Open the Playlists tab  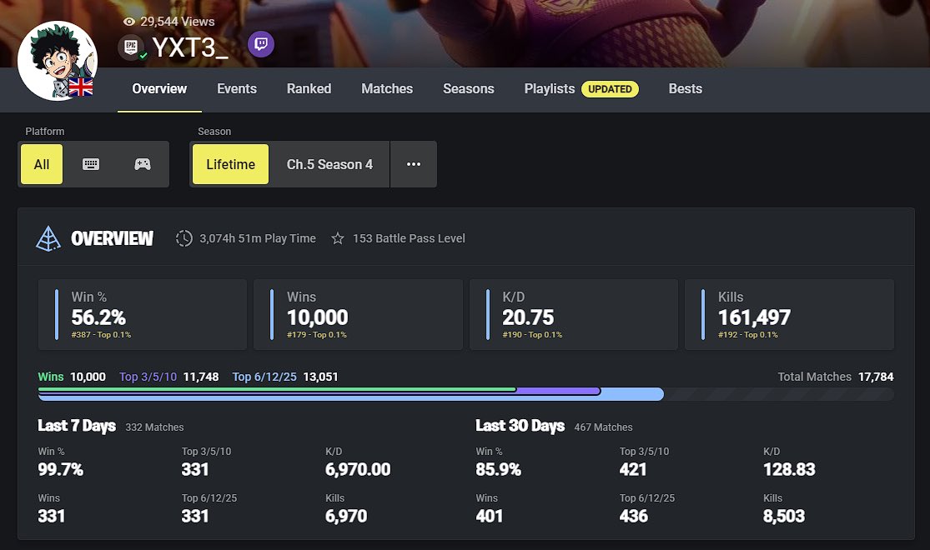[549, 89]
